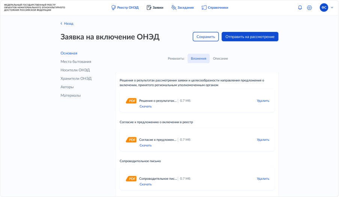Viewport: 339px width, 197px height.
Task: Open settings gear icon
Action: click(x=309, y=8)
